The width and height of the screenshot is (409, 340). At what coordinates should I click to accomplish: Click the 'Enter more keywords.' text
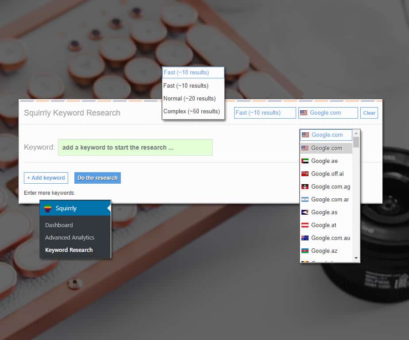click(50, 193)
